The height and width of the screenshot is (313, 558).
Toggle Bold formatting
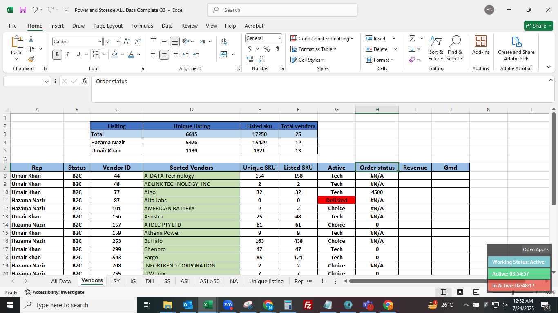[x=57, y=54]
